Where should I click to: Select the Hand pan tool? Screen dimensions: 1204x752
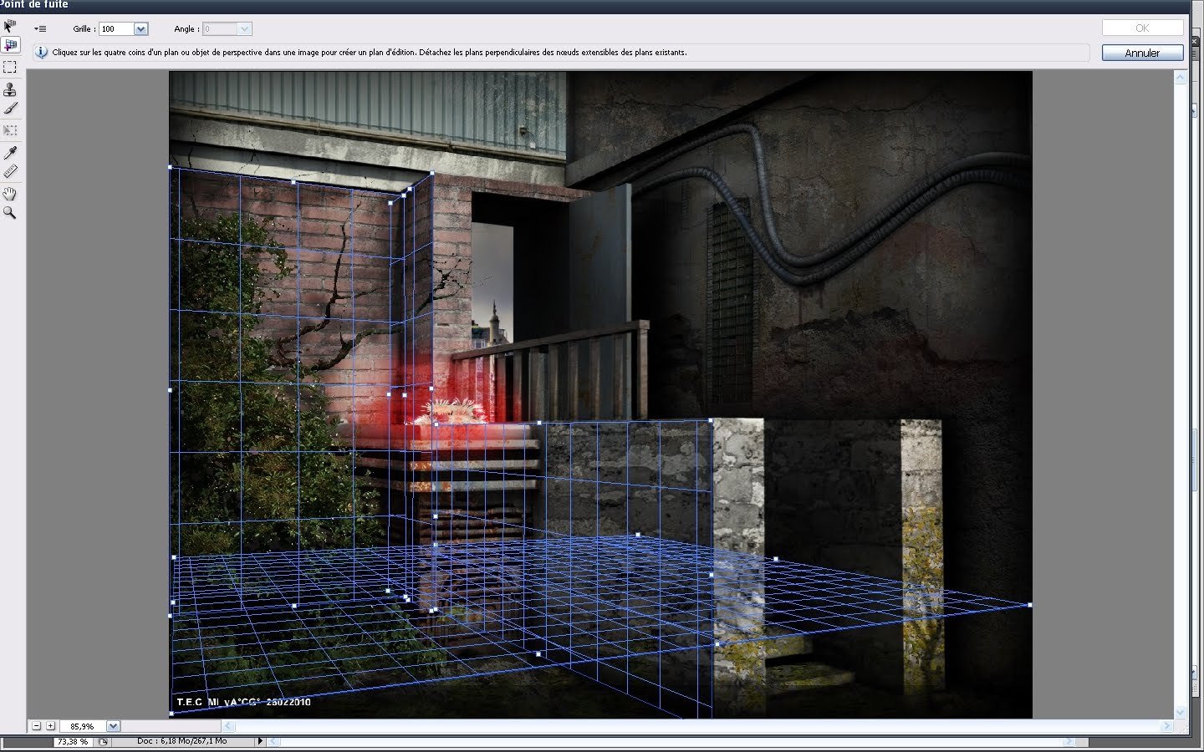[10, 194]
